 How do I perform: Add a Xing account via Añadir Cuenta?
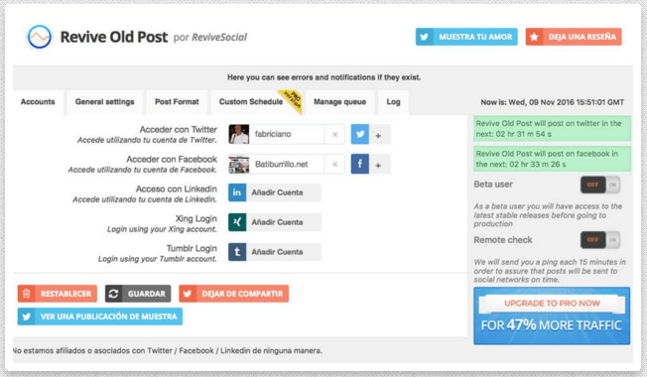284,222
